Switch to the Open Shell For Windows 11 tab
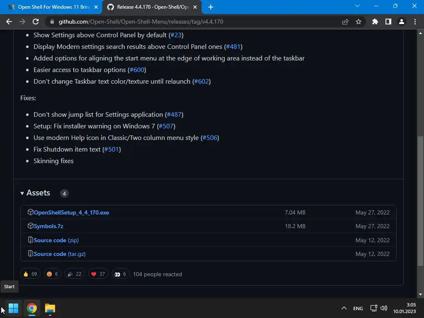Viewport: 424px width, 318px height. tap(51, 7)
